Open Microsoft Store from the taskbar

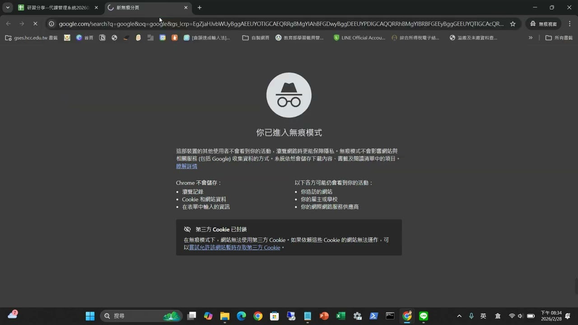(x=275, y=316)
